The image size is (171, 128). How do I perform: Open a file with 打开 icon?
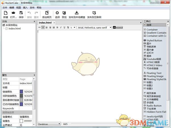coord(13,13)
